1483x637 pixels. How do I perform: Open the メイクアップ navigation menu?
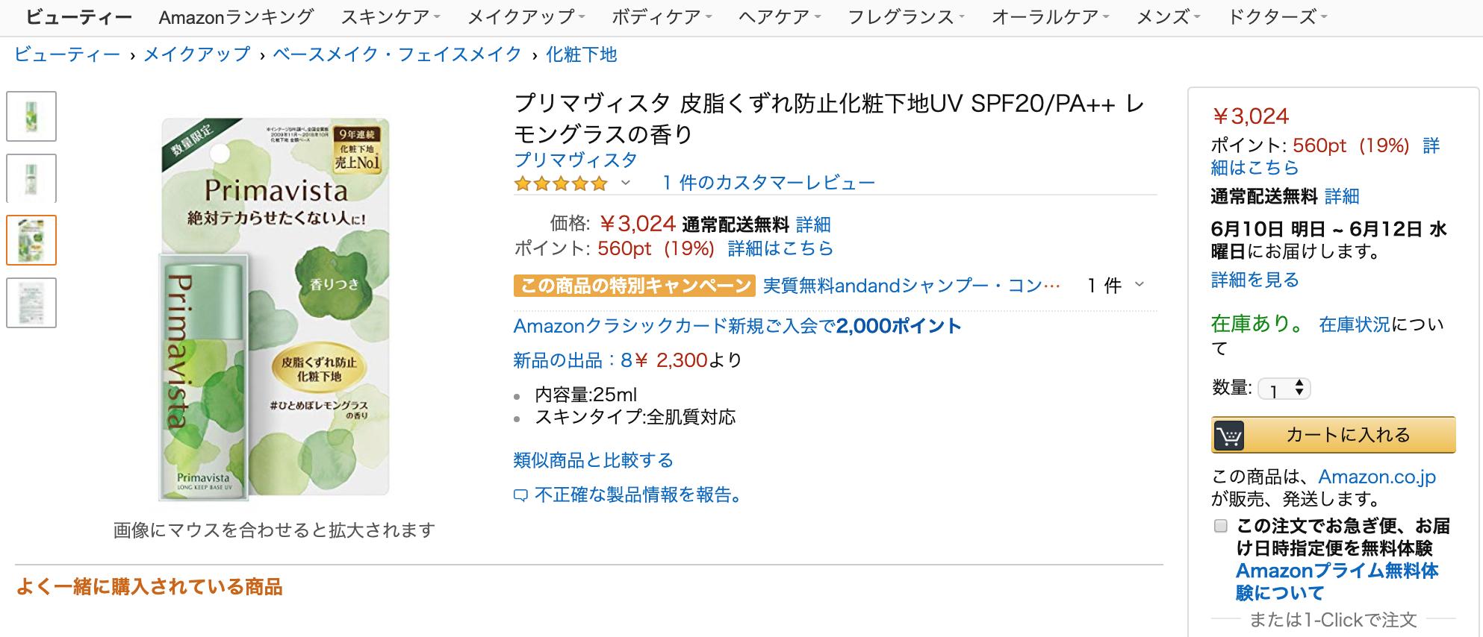[526, 16]
